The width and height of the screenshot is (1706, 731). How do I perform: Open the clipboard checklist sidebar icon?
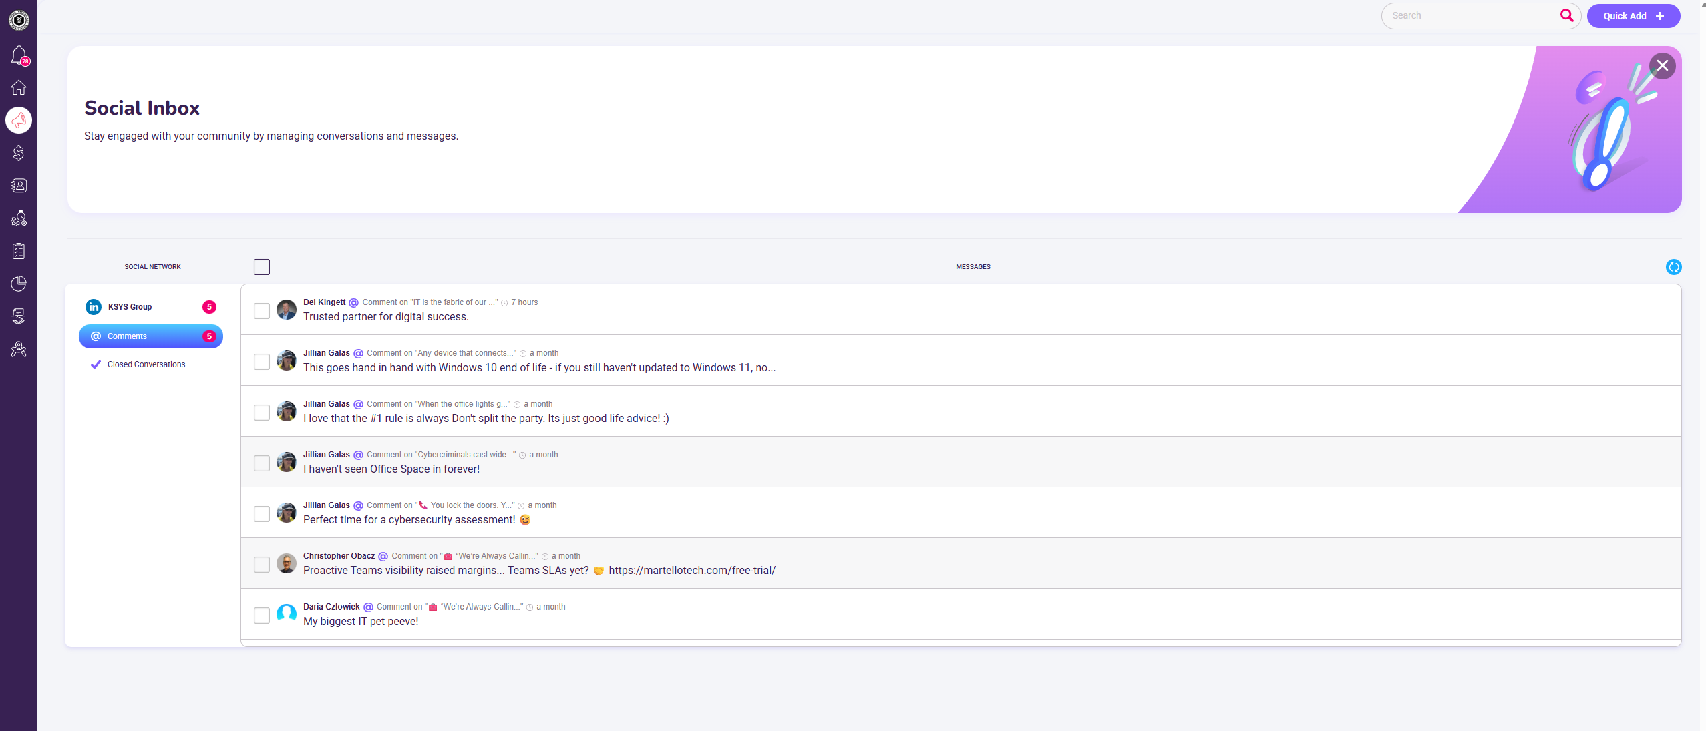(x=19, y=251)
